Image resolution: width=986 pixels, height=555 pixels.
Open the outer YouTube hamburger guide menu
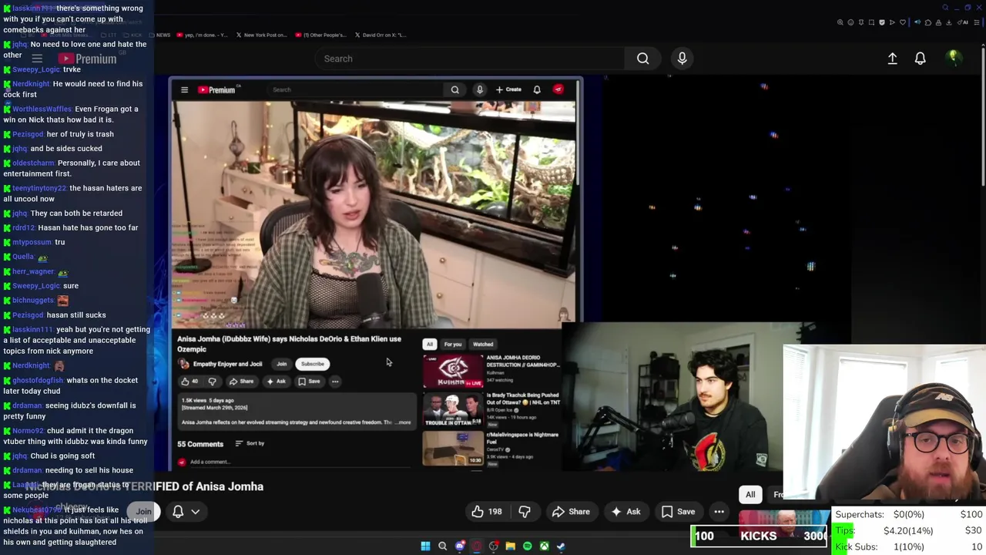pos(36,59)
